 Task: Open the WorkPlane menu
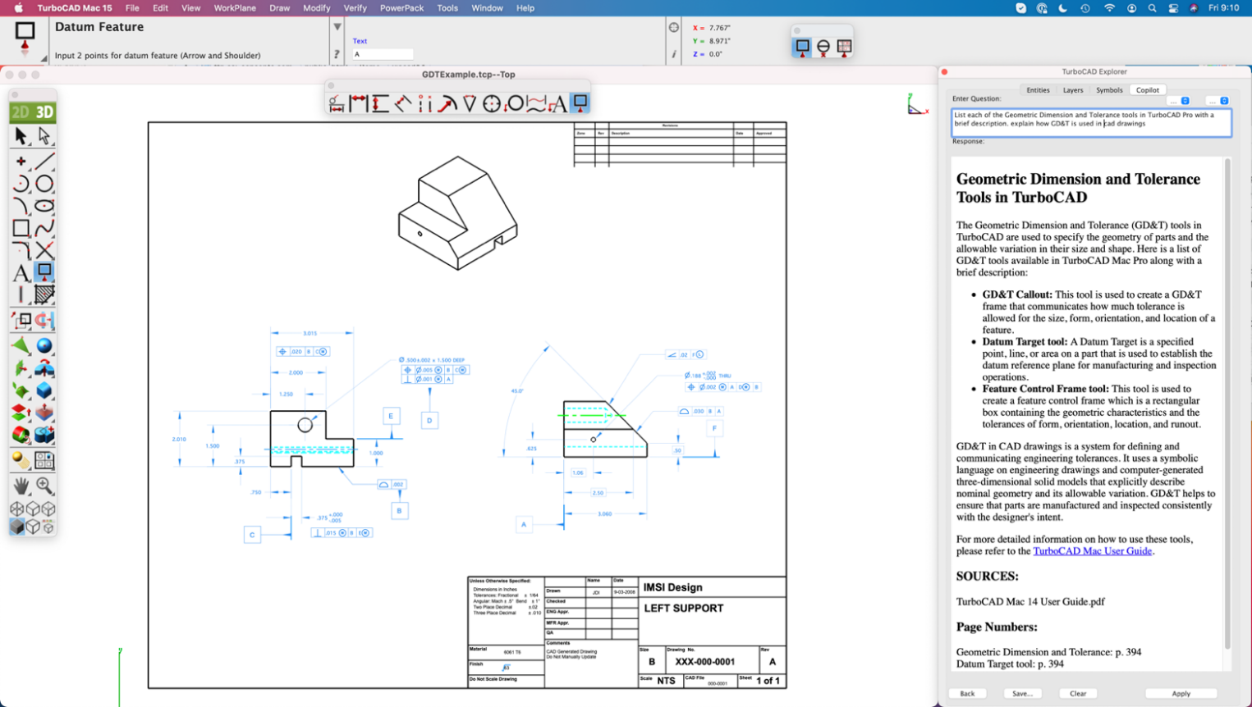235,8
